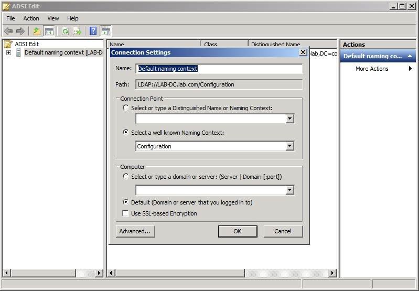Click the Advanced... button
Screen dimensions: 419x291
click(135, 231)
